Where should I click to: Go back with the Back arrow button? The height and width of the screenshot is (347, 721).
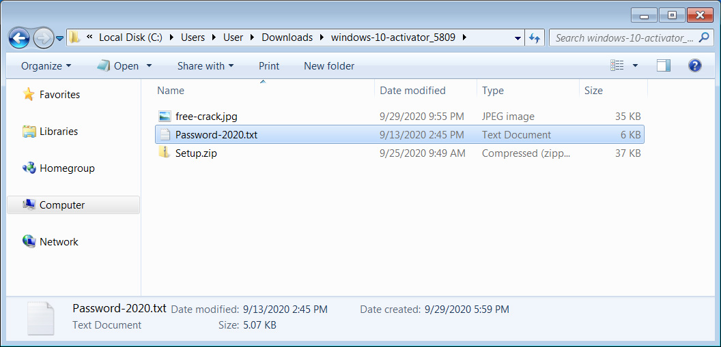click(19, 39)
